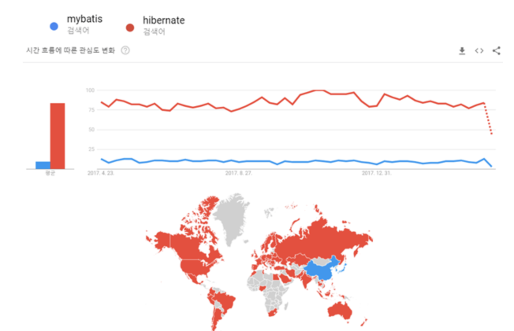
Task: Select the dotted red forecast segment
Action: (488, 118)
